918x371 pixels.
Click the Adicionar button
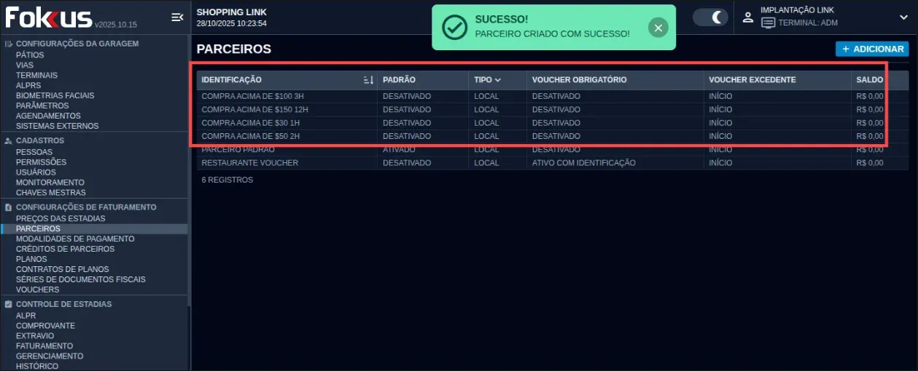[x=872, y=49]
